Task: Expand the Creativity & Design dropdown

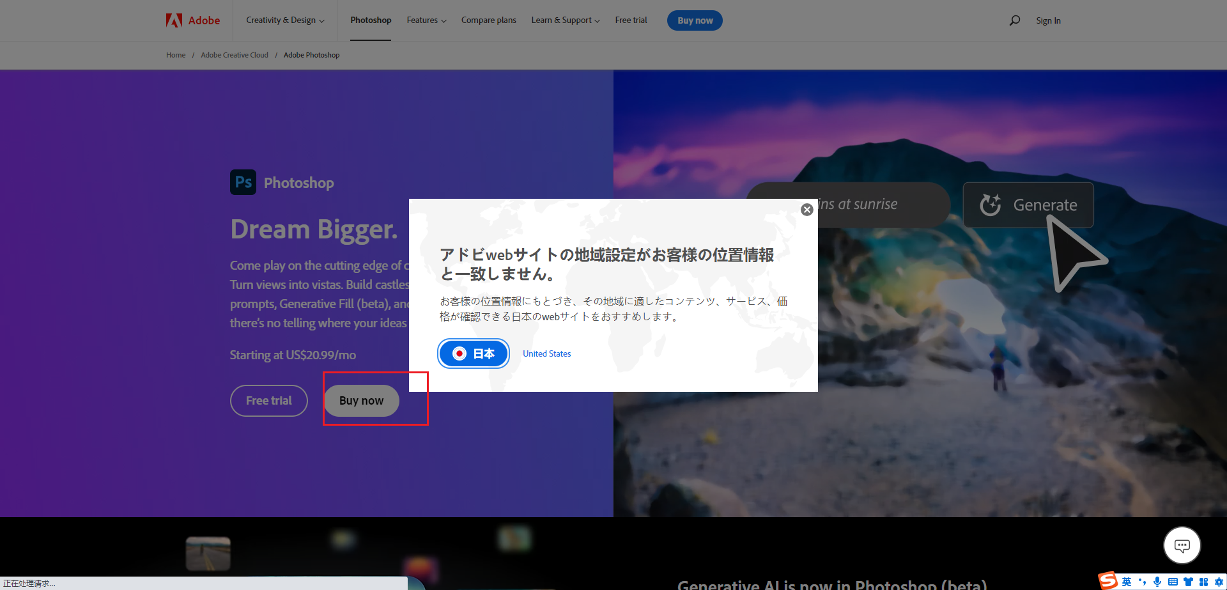Action: point(285,20)
